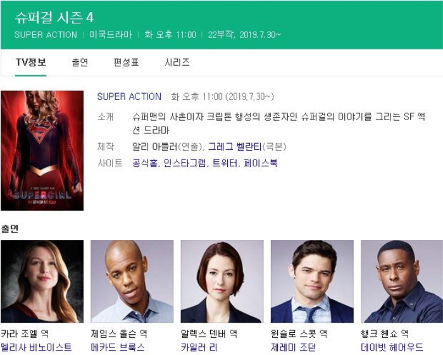This screenshot has width=443, height=355.
Task: Open the TV정보 tab
Action: (x=30, y=62)
